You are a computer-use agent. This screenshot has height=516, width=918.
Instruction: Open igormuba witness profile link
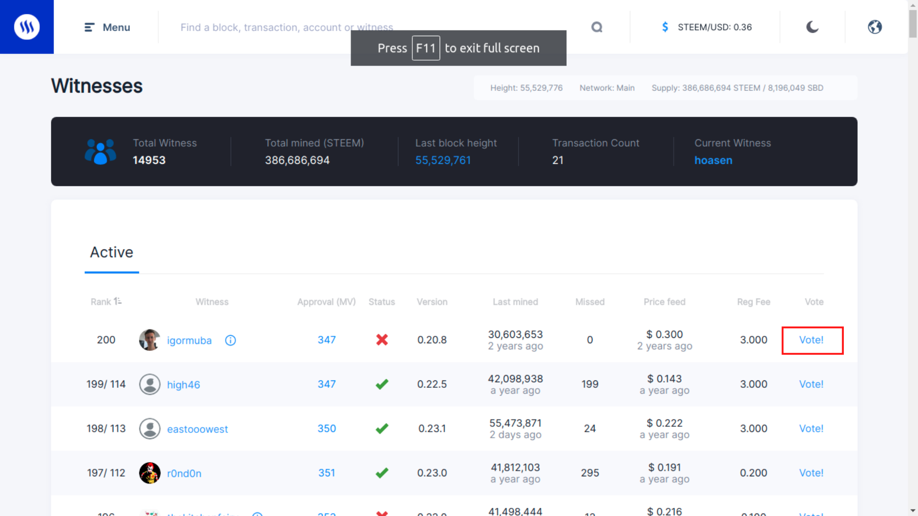point(189,340)
